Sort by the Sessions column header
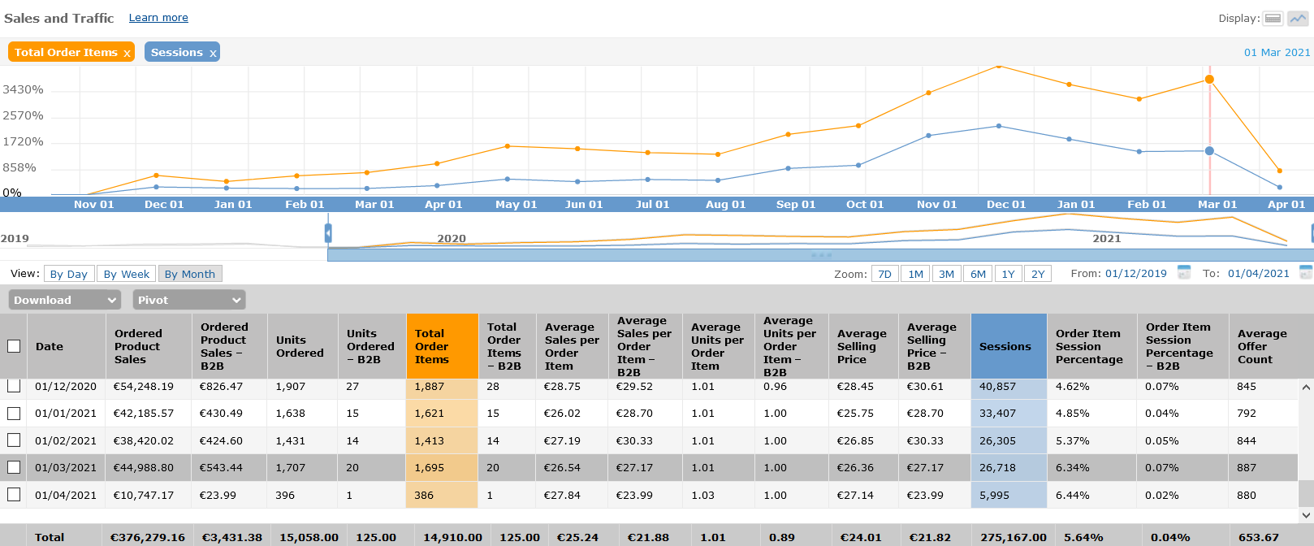This screenshot has height=546, width=1314. [1005, 346]
